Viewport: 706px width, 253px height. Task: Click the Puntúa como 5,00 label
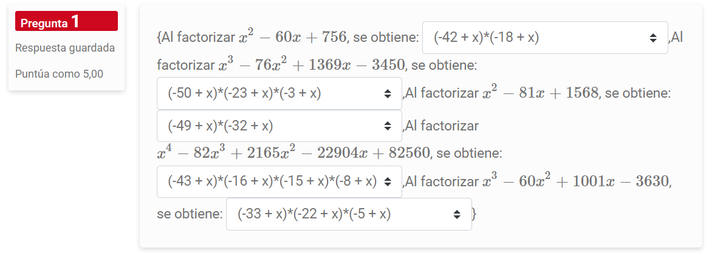tap(59, 74)
